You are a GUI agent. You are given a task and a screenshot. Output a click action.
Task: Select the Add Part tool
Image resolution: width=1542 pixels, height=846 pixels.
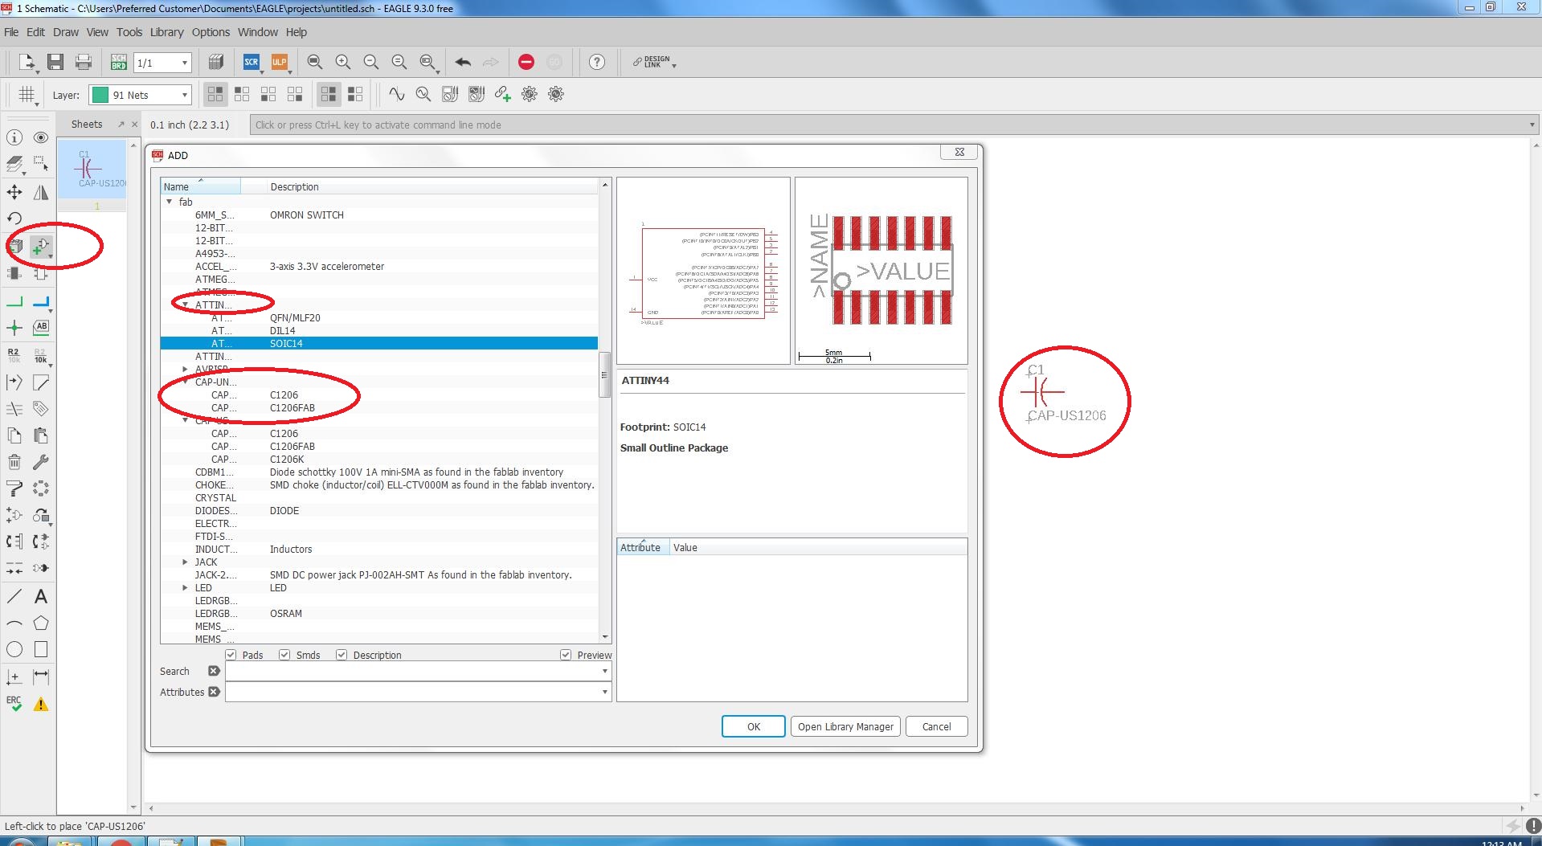pyautogui.click(x=41, y=247)
